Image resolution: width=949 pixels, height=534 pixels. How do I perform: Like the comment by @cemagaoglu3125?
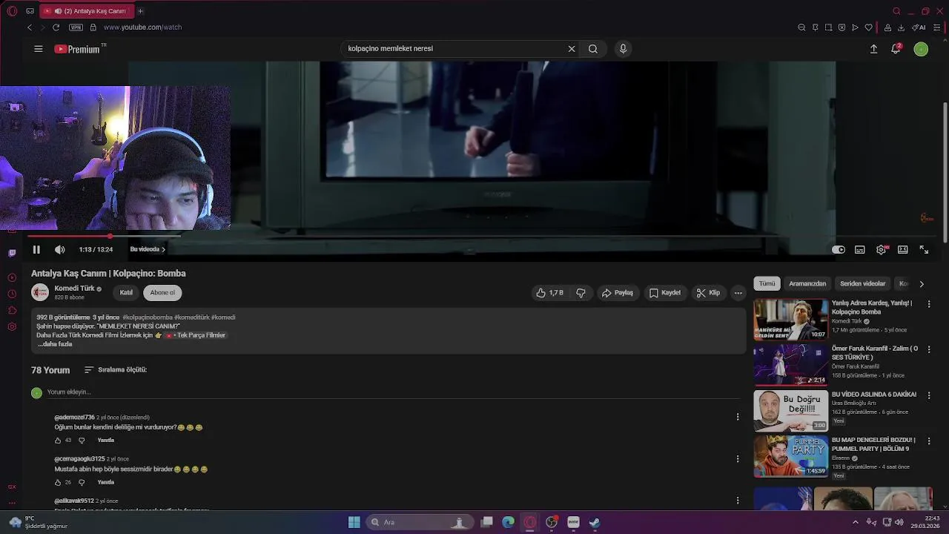[x=58, y=483]
